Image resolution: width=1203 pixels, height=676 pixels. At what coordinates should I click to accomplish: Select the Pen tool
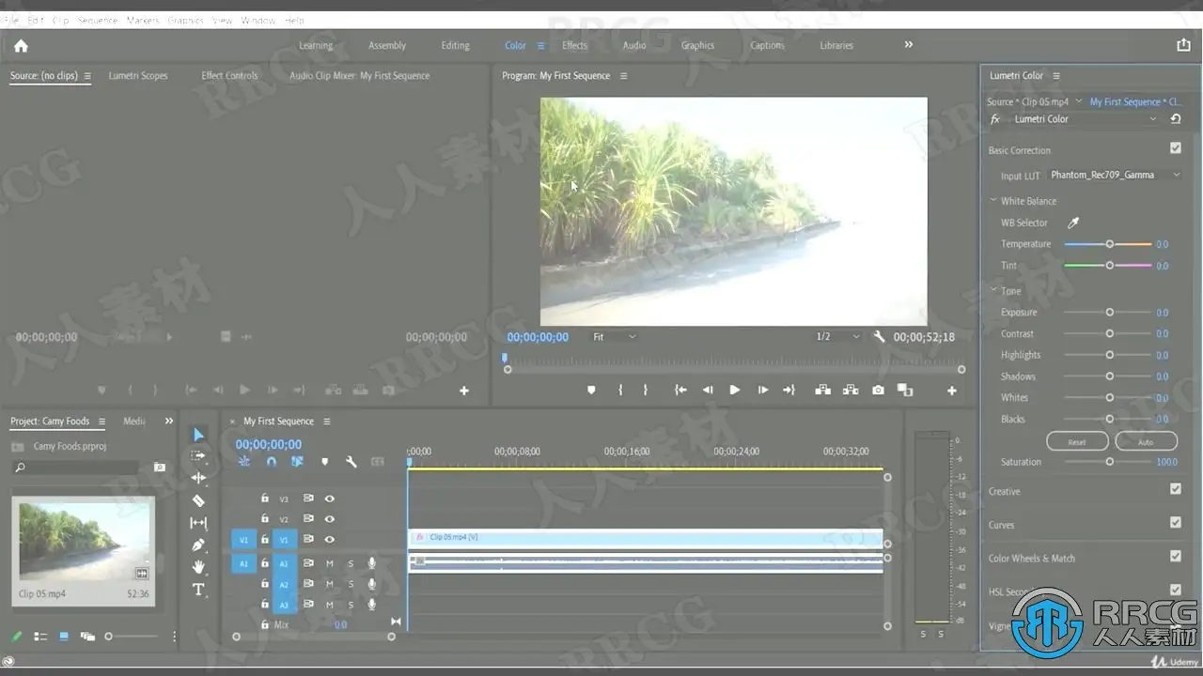point(198,545)
